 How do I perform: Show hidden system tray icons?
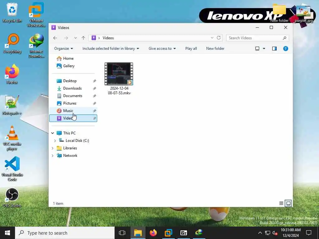[260, 233]
